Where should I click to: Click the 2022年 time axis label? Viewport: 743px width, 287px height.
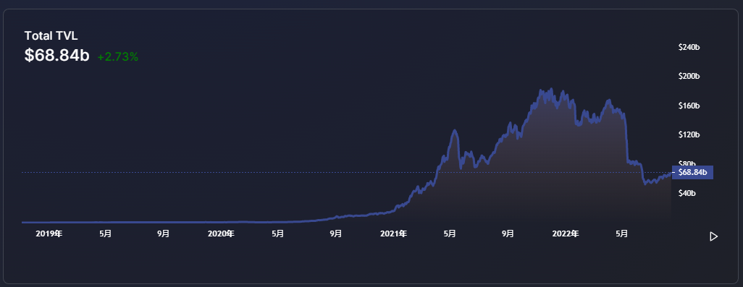tap(566, 234)
